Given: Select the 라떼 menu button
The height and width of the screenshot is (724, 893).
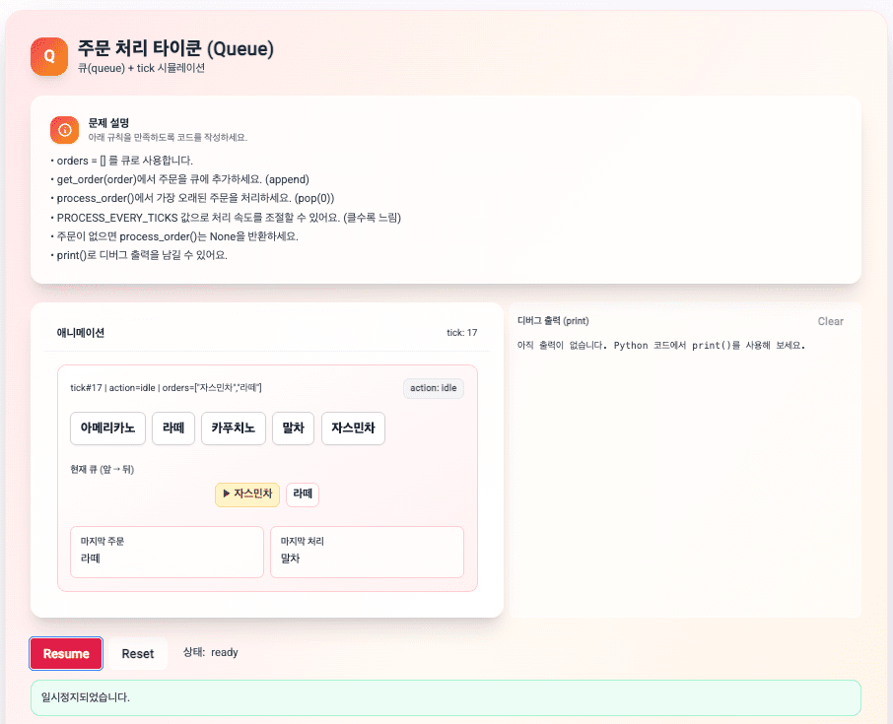Looking at the screenshot, I should pyautogui.click(x=173, y=428).
